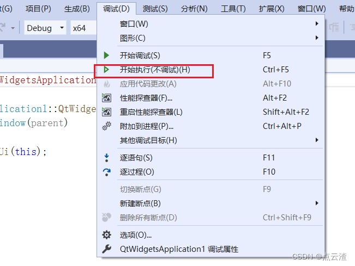Expand 其他调试目标(H) submenu
The height and width of the screenshot is (266, 355).
click(x=210, y=140)
